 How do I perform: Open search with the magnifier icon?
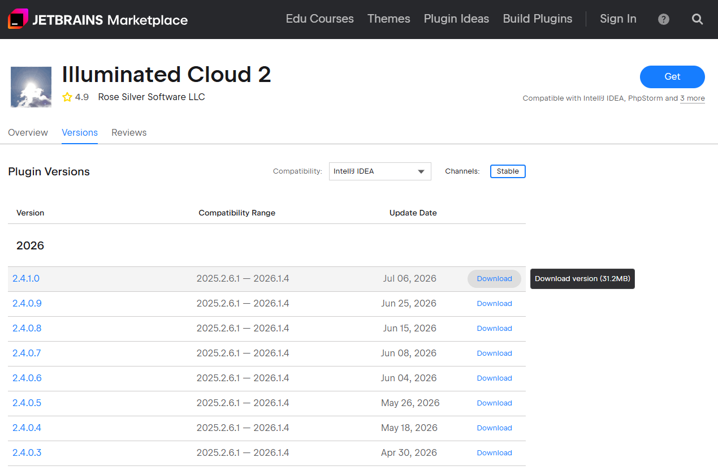698,19
